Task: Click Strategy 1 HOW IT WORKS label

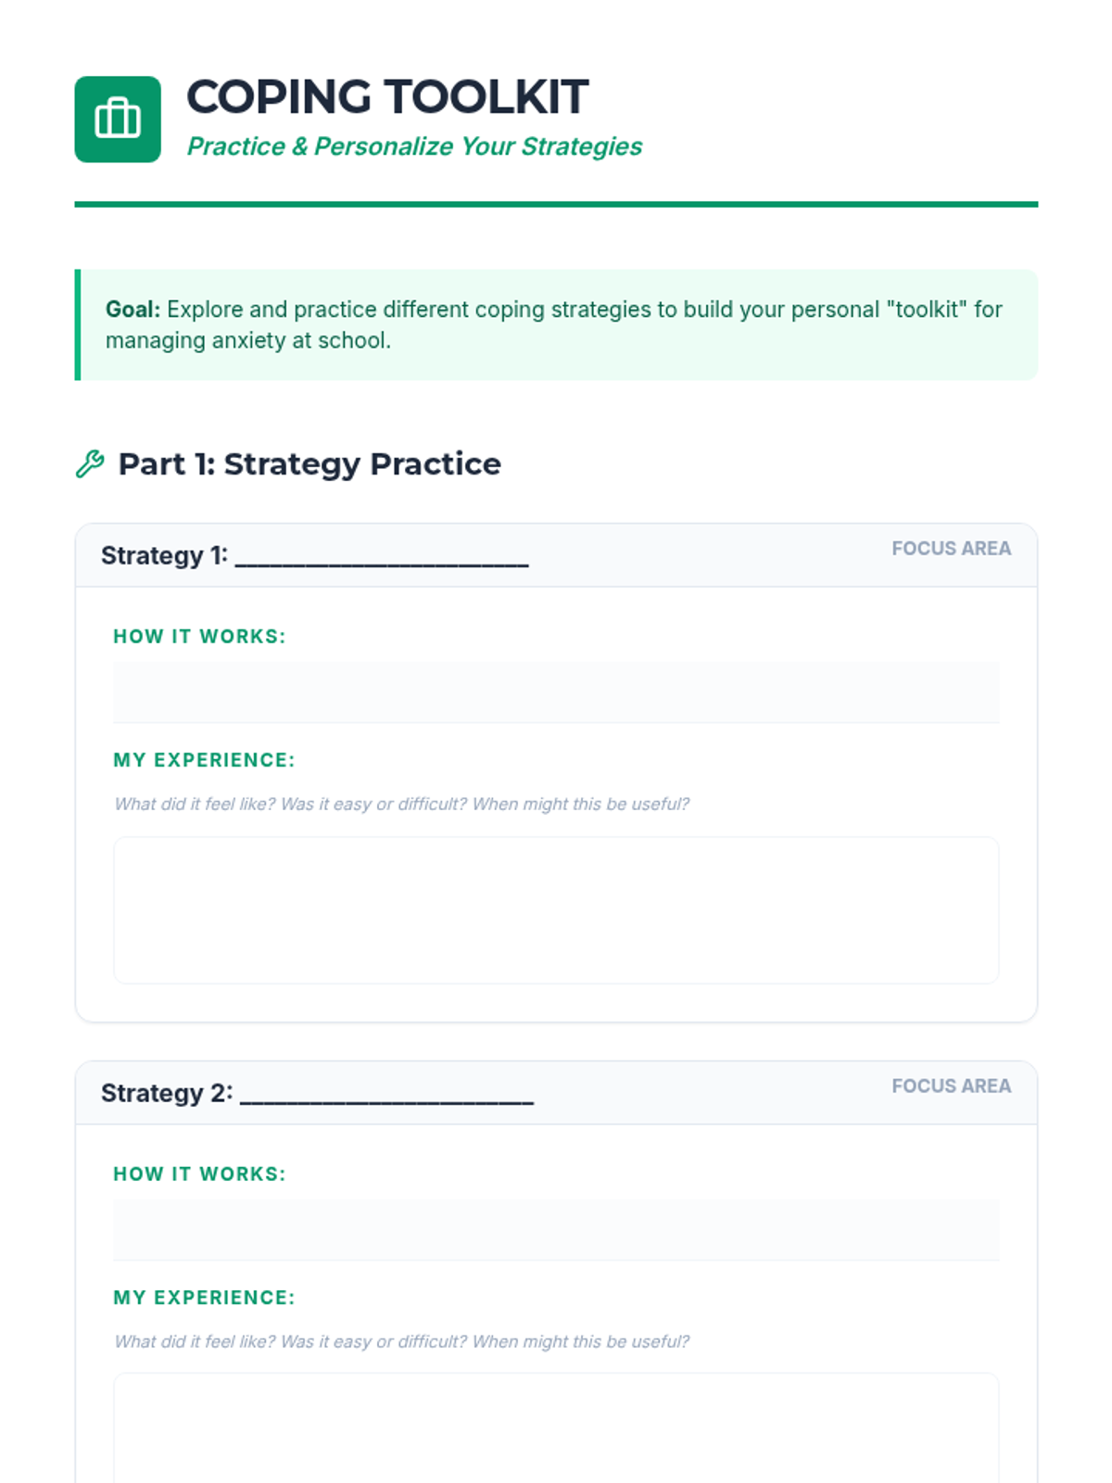Action: click(199, 637)
